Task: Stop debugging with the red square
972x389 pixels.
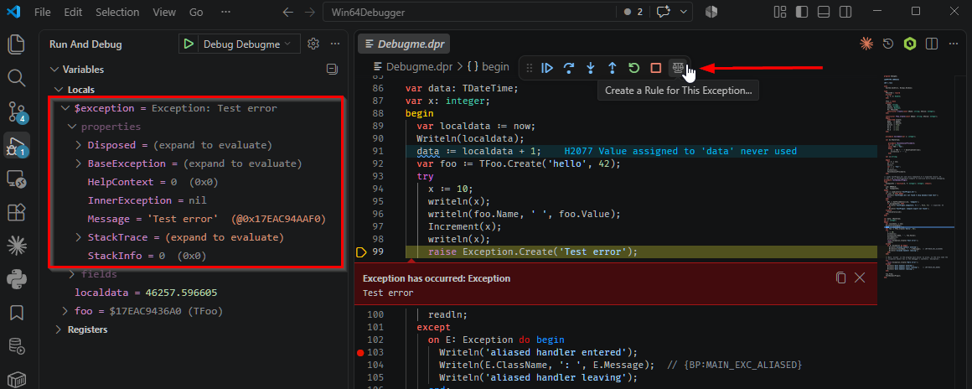Action: pos(655,68)
